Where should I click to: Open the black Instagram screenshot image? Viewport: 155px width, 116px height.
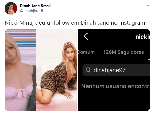click(x=114, y=70)
